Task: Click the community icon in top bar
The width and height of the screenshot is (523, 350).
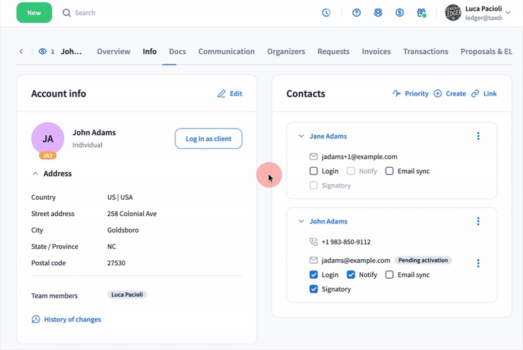Action: [x=378, y=13]
